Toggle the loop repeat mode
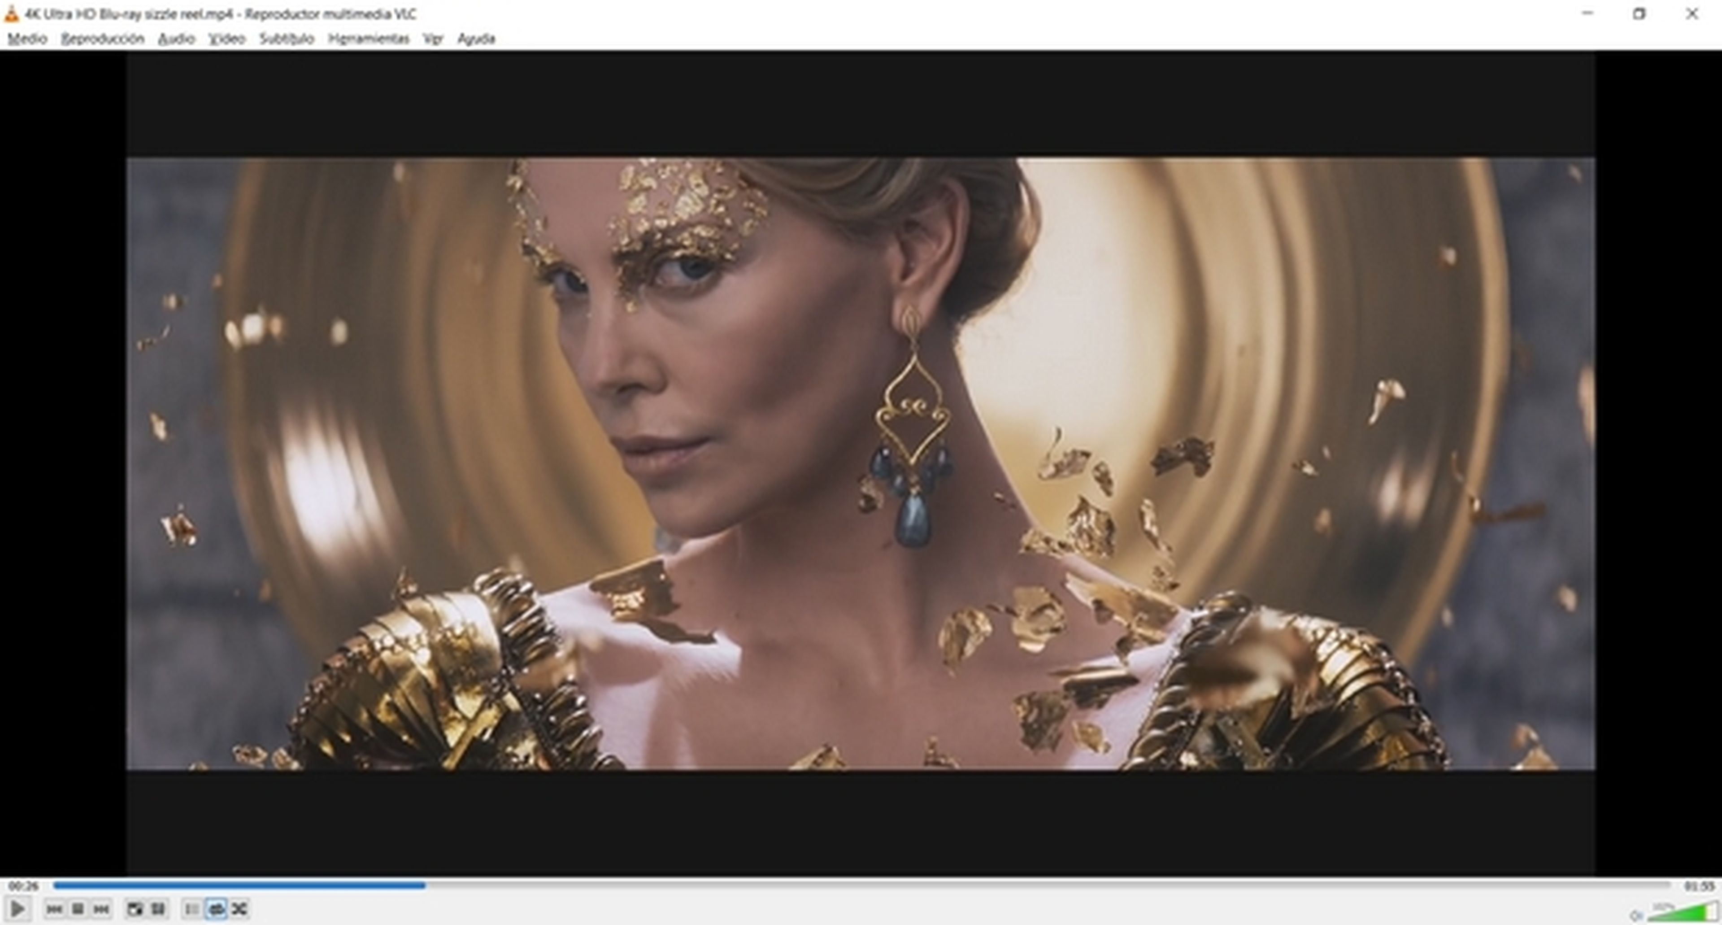This screenshot has height=925, width=1722. pyautogui.click(x=217, y=909)
